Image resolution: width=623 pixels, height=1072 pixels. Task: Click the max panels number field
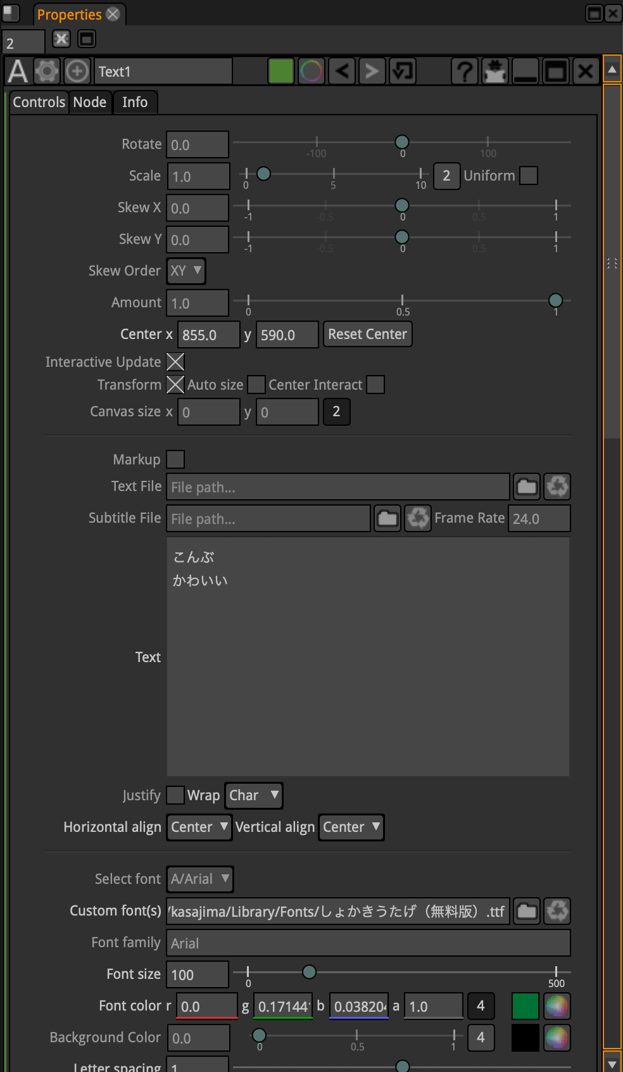tap(23, 42)
